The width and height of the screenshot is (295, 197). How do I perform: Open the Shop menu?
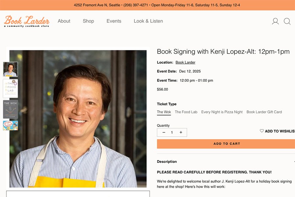point(88,21)
